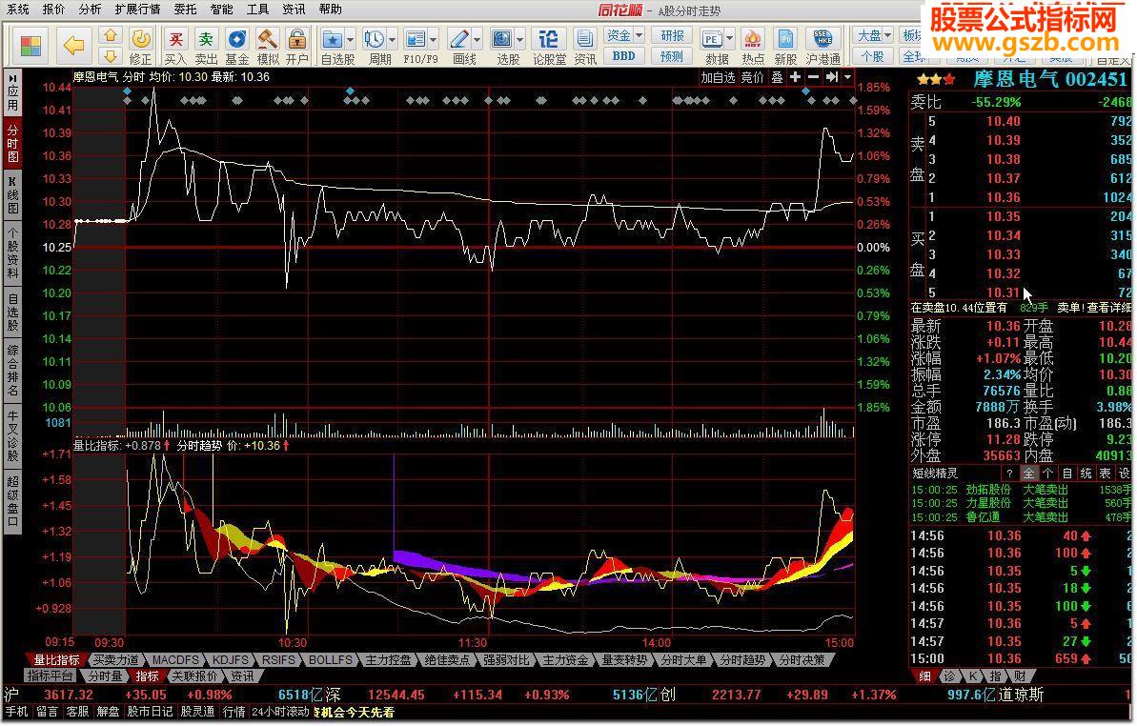The height and width of the screenshot is (726, 1137).
Task: Open the 系统 menu
Action: pos(18,10)
